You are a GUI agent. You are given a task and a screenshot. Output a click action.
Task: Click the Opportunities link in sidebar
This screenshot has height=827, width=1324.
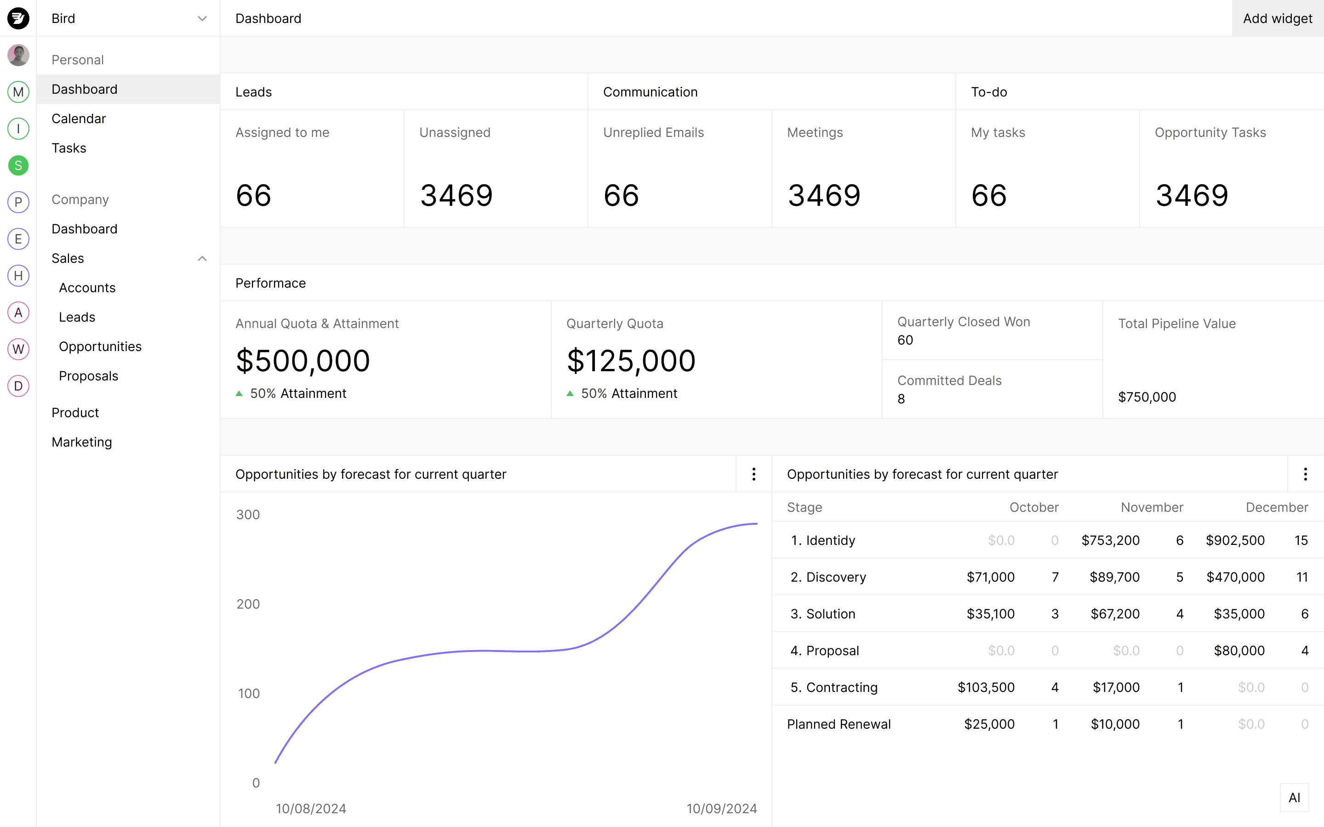pyautogui.click(x=100, y=346)
